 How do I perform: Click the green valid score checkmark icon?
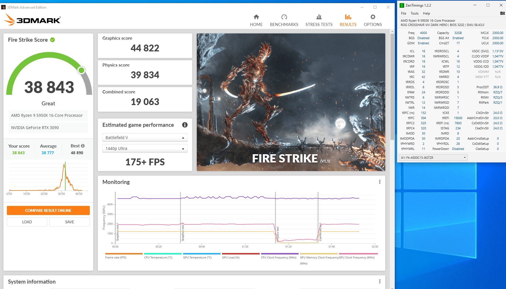(x=53, y=40)
